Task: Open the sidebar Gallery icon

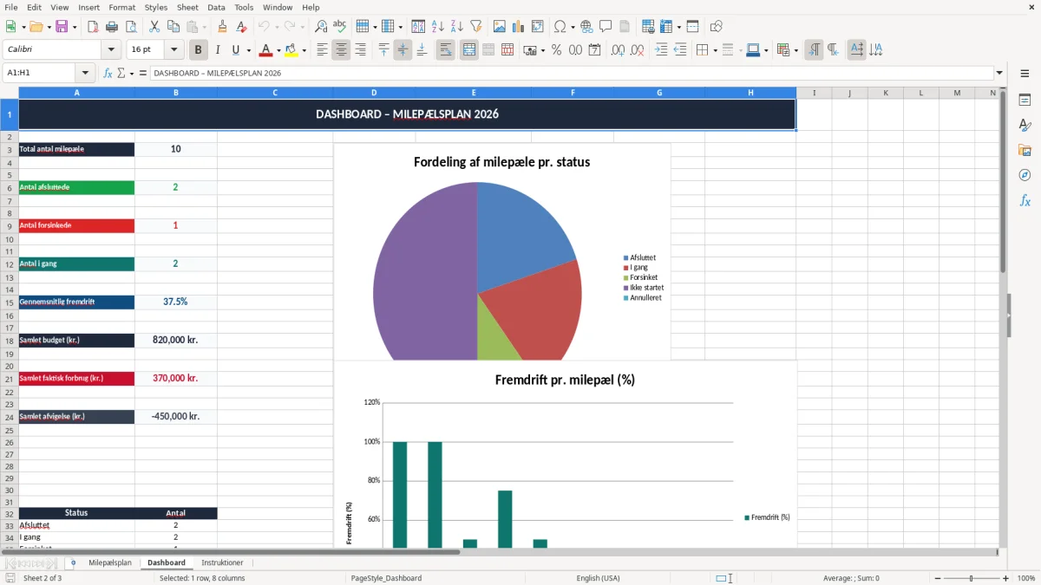Action: coord(1025,150)
